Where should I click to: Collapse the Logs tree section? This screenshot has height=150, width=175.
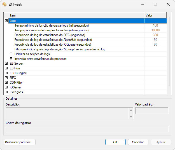6,21
